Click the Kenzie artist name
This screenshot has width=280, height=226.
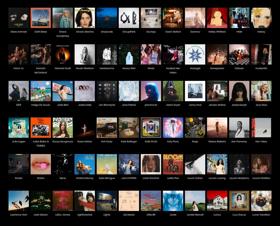coord(18,178)
